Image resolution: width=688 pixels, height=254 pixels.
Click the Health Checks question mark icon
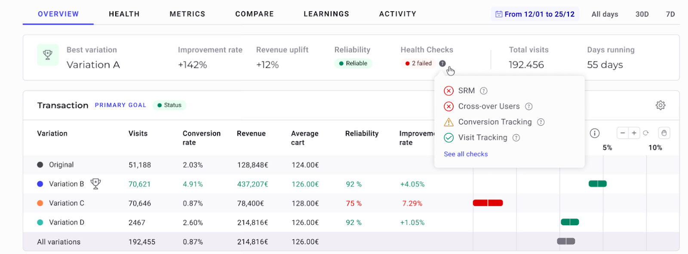tap(442, 63)
